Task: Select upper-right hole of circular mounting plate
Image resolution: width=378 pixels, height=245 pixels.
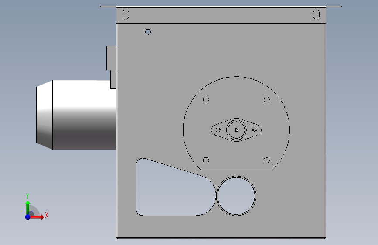Action: coord(267,99)
